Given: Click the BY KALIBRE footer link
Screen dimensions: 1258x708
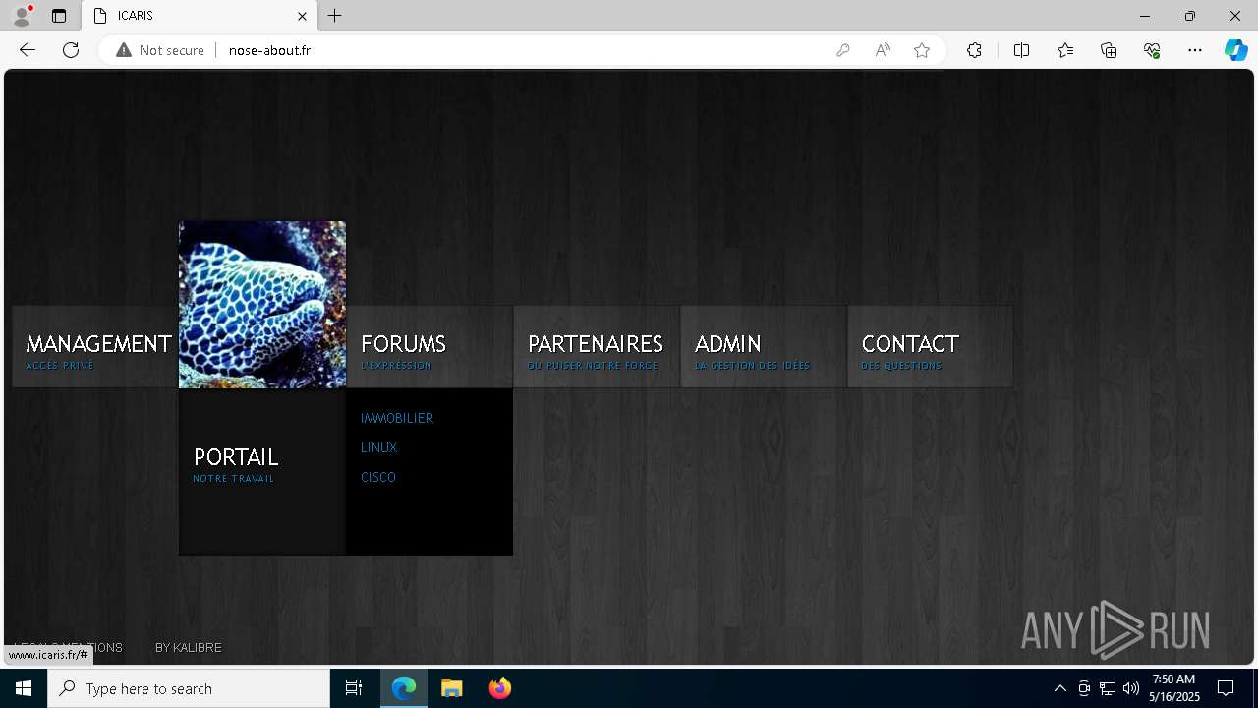Looking at the screenshot, I should pos(189,647).
